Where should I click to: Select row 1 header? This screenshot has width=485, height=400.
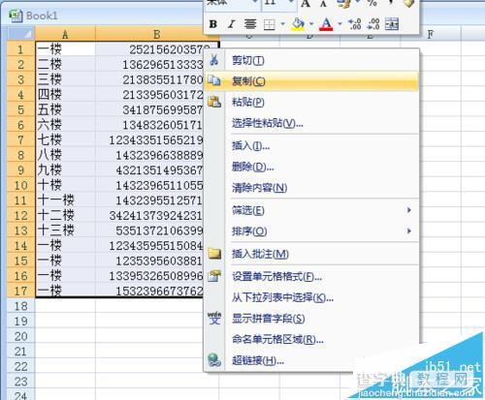[x=20, y=49]
